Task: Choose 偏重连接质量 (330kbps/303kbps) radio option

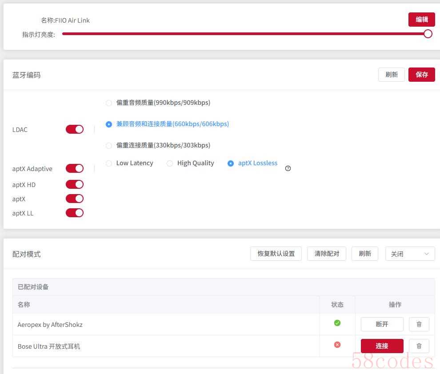Action: (x=109, y=146)
